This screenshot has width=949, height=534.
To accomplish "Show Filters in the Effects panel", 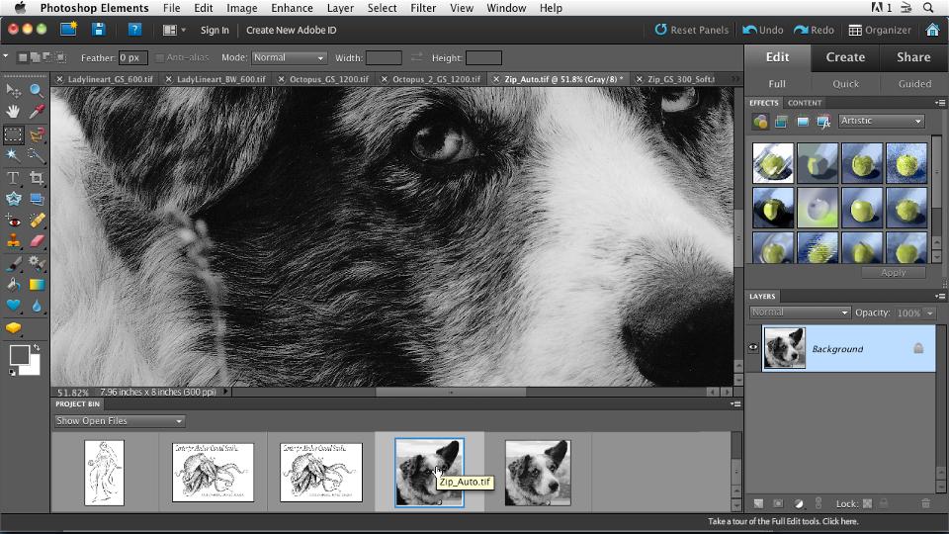I will (760, 122).
